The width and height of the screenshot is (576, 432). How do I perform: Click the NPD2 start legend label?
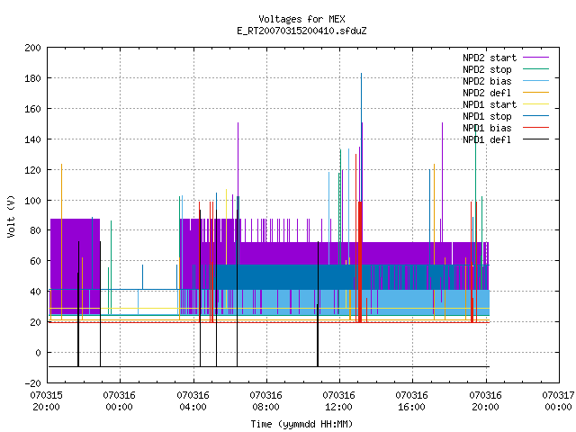coord(490,58)
